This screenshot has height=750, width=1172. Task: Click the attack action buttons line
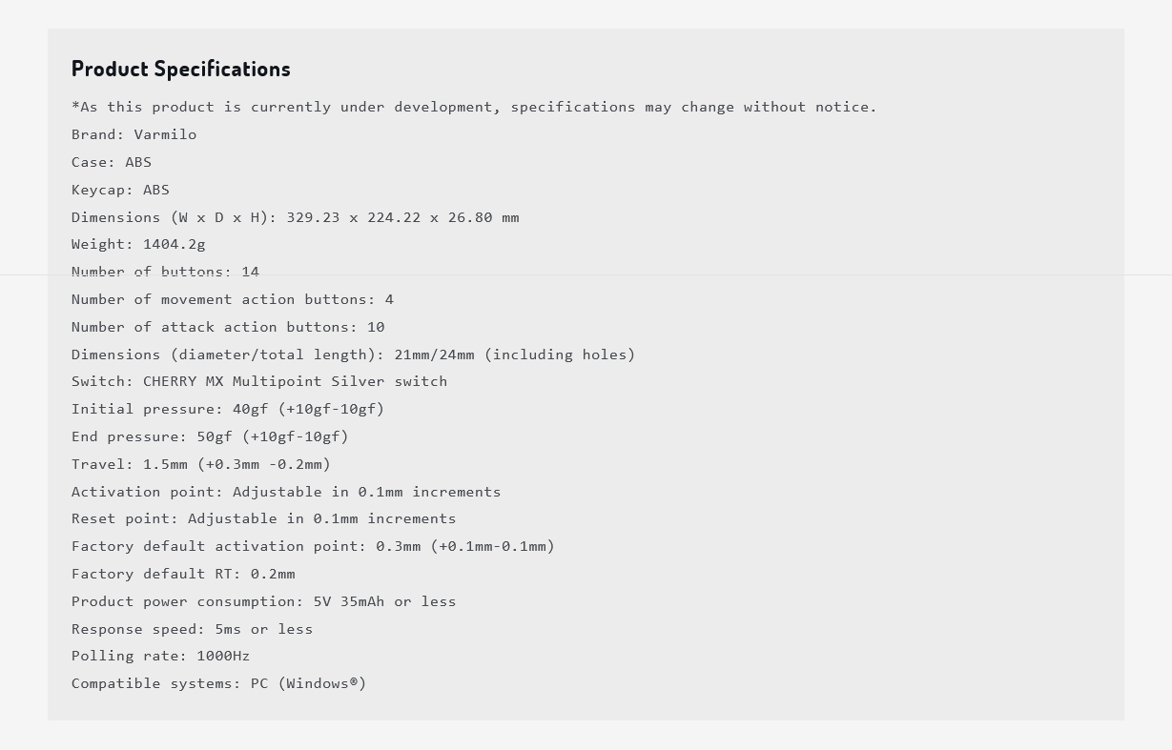228,327
